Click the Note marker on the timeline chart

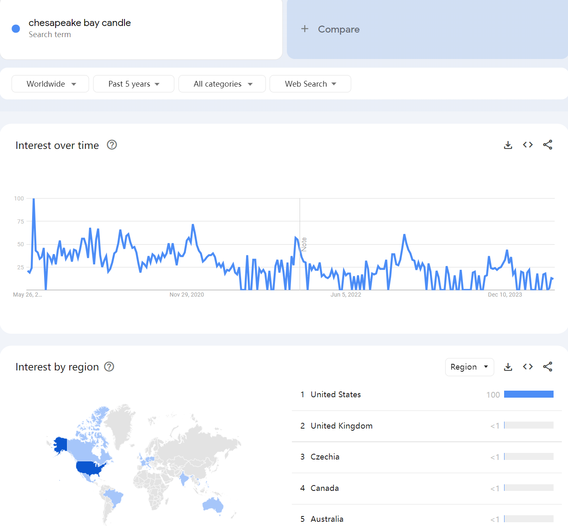(304, 244)
